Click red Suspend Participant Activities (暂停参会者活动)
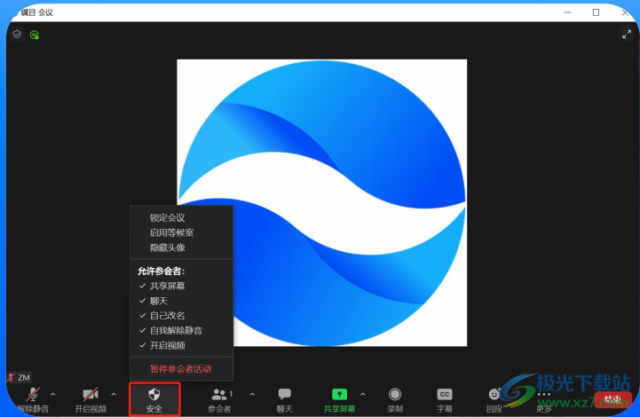The height and width of the screenshot is (417, 640). (x=181, y=369)
